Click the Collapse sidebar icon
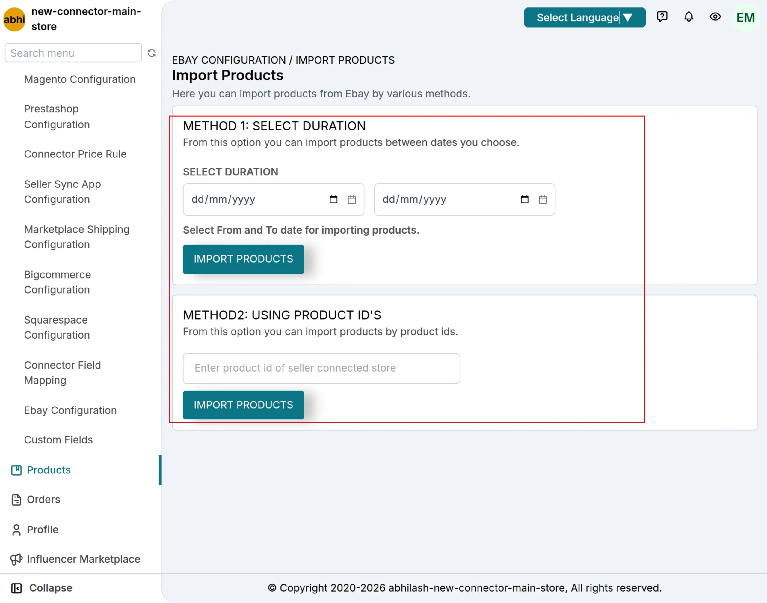767x603 pixels. pos(16,588)
